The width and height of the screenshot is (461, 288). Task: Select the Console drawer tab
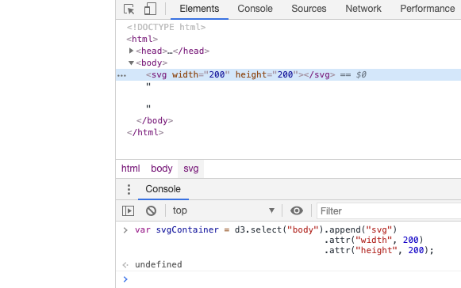point(163,189)
